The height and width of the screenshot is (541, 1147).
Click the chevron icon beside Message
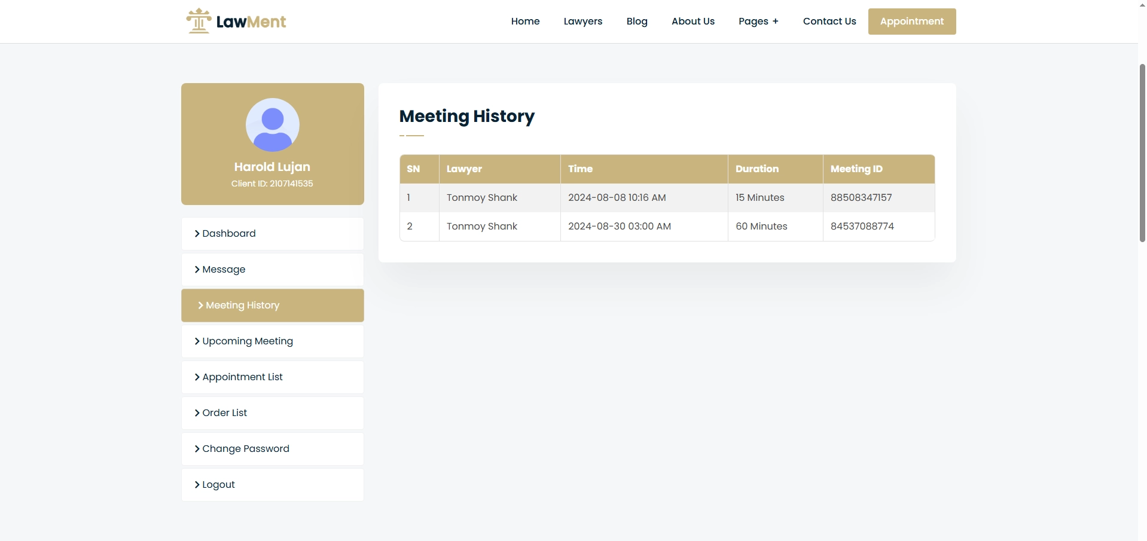(197, 270)
